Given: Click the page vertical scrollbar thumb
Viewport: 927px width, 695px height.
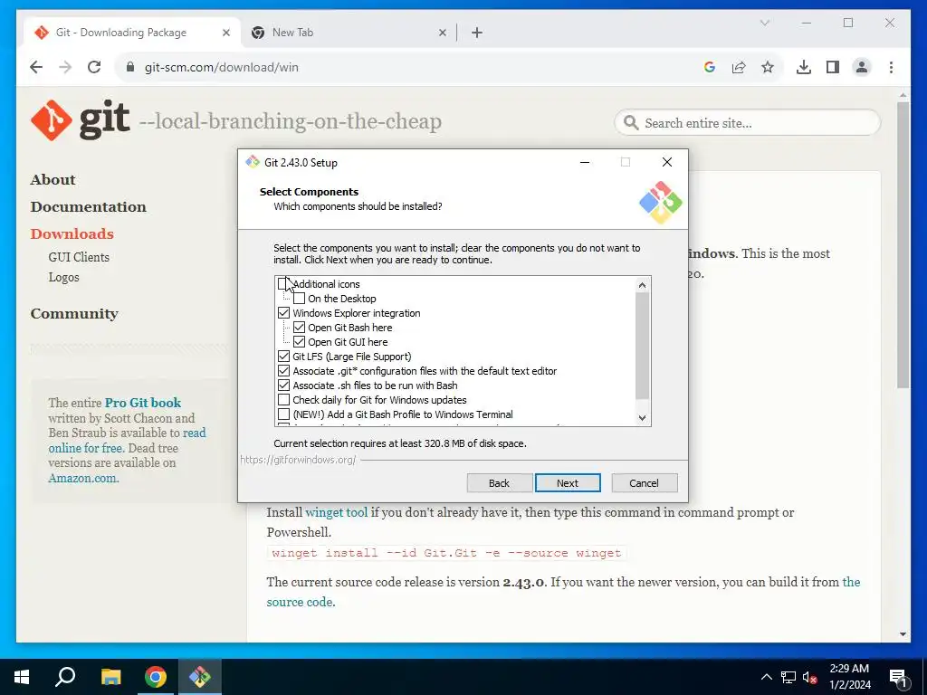Looking at the screenshot, I should coord(903,245).
